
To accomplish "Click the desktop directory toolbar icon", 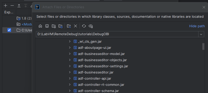I will 47,26.
